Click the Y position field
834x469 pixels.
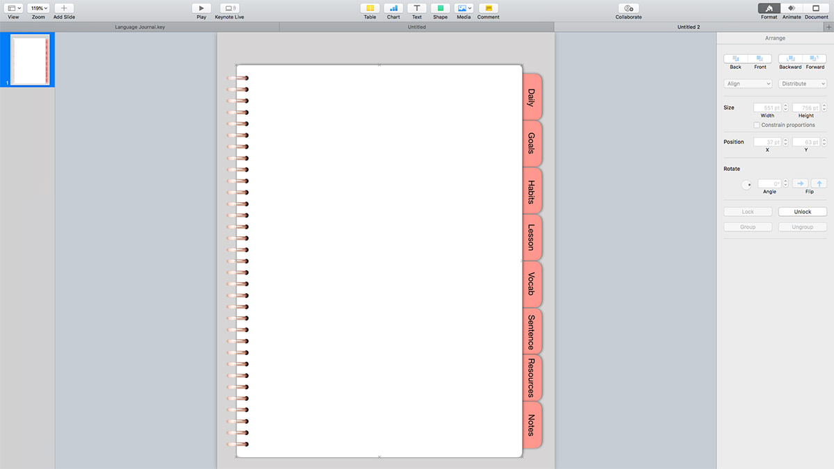click(806, 142)
